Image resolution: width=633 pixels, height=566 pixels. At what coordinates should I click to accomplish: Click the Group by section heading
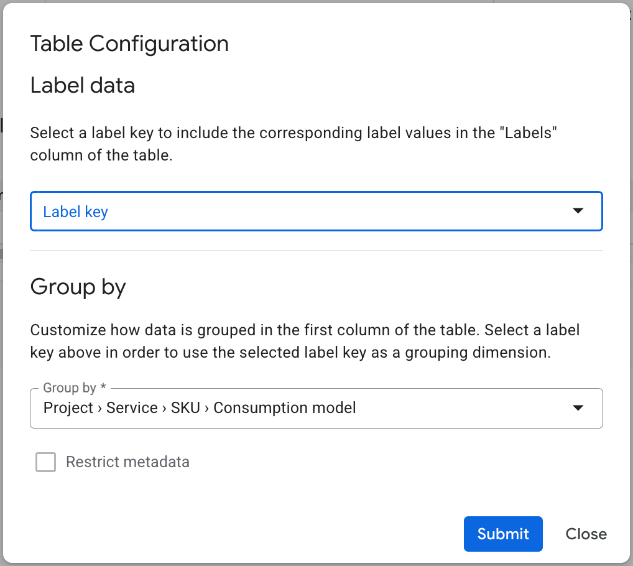click(78, 287)
